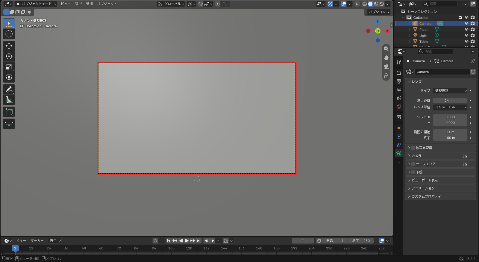Activate the Move tool
This screenshot has width=479, height=262.
(x=9, y=46)
